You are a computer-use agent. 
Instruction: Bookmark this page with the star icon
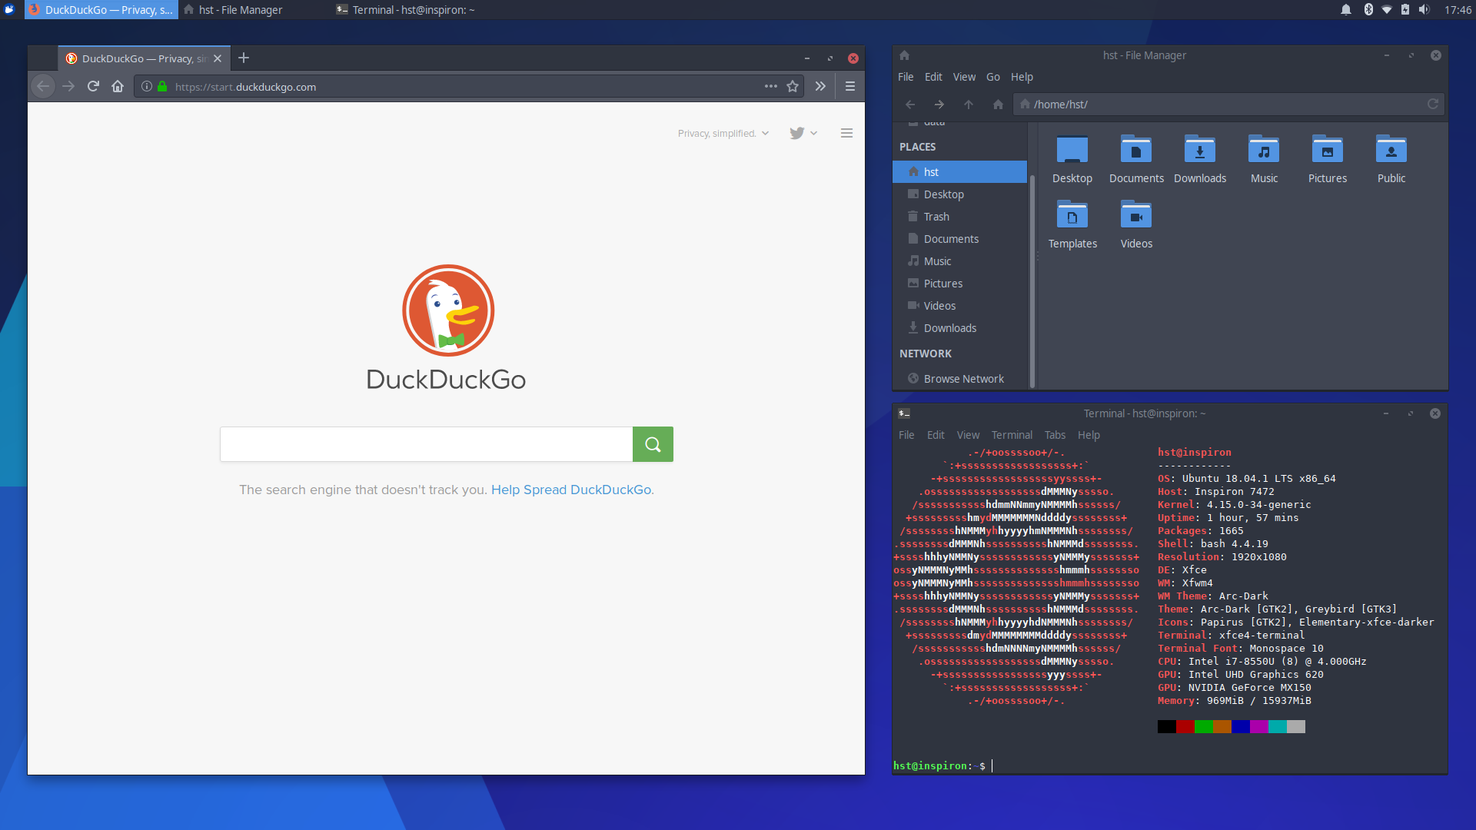click(x=793, y=87)
